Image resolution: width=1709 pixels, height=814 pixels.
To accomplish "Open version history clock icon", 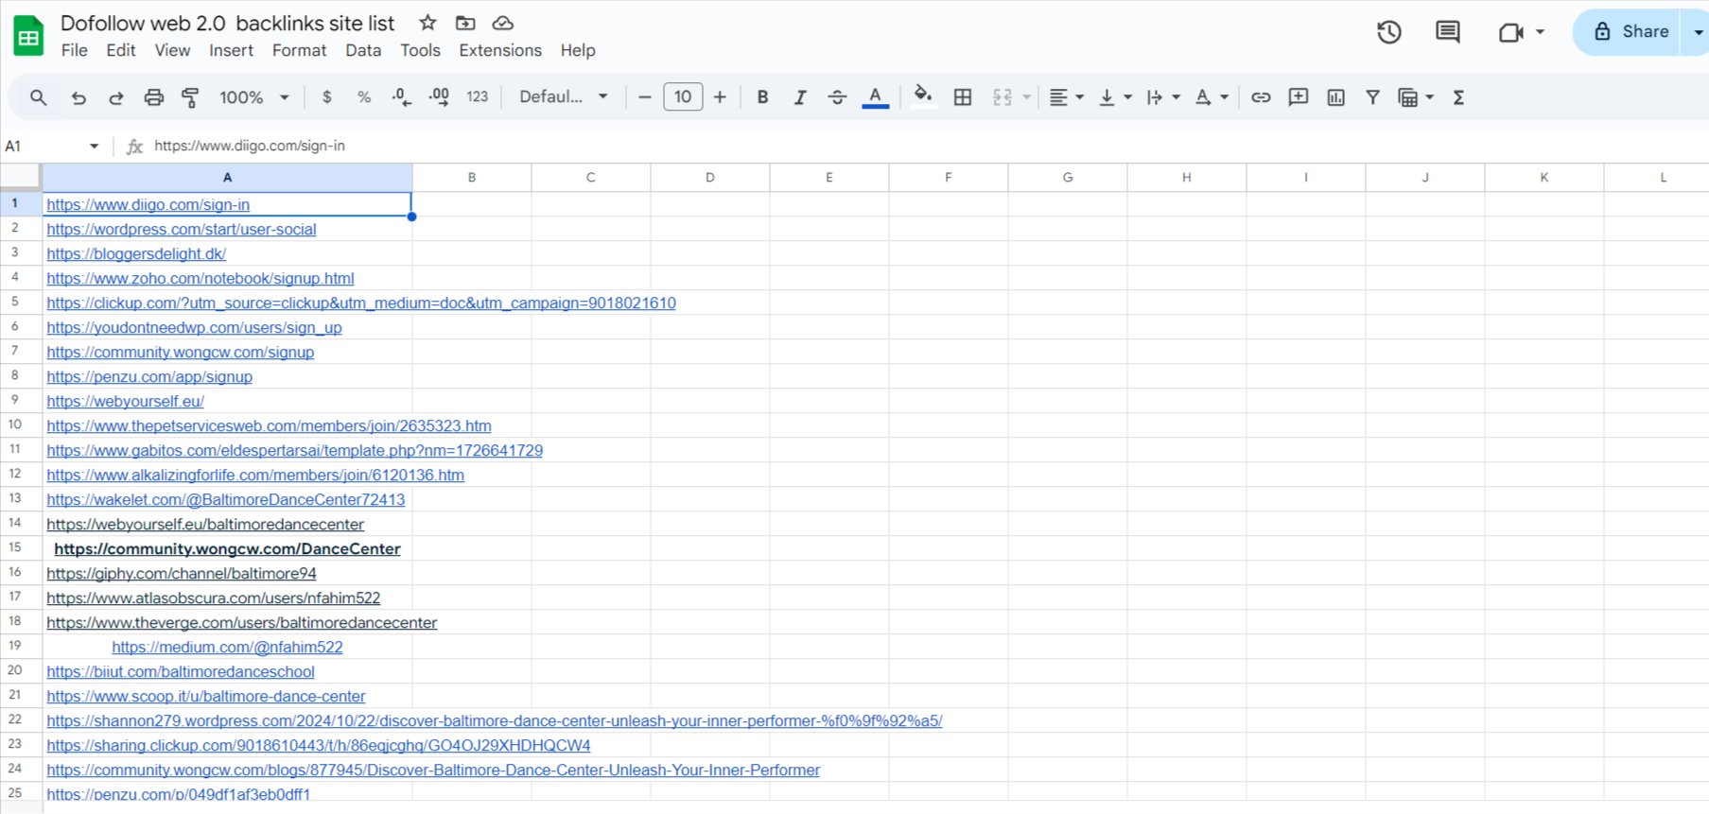I will 1388,32.
